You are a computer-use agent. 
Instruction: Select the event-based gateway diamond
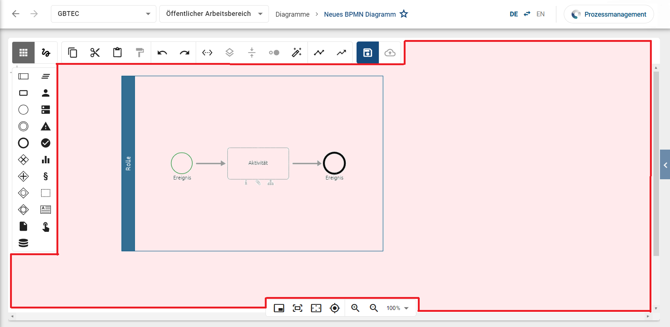[23, 210]
